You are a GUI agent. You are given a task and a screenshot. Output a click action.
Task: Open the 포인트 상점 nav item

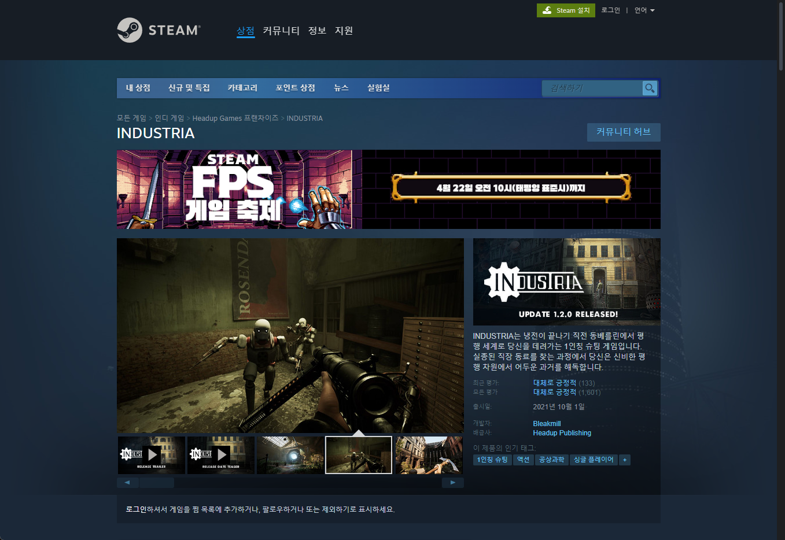point(295,88)
